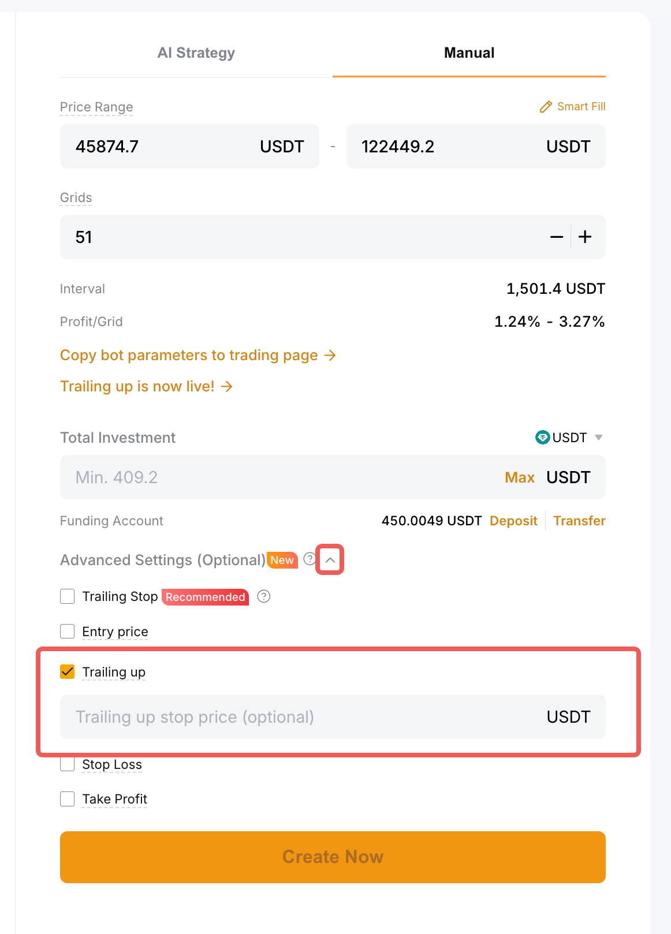This screenshot has height=934, width=671.
Task: Click the Transfer link
Action: click(x=579, y=521)
